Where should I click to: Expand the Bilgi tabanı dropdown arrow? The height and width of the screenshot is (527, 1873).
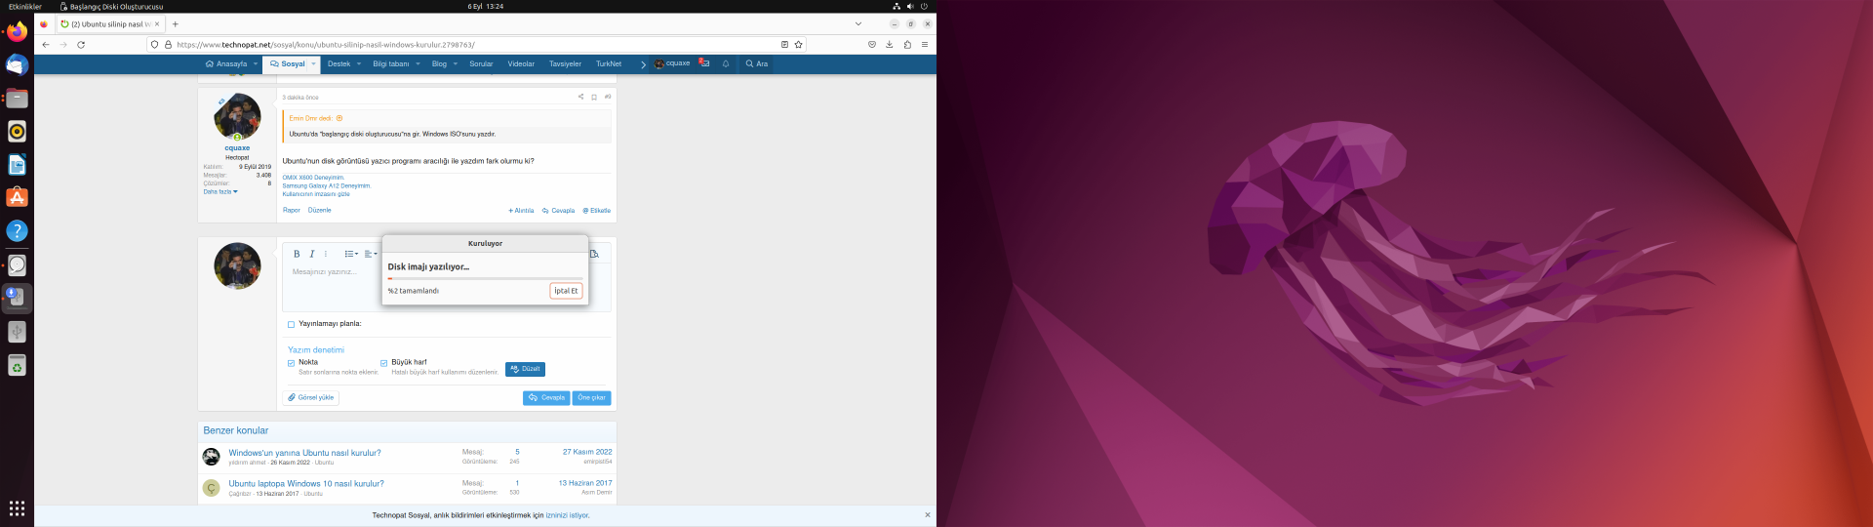point(418,63)
